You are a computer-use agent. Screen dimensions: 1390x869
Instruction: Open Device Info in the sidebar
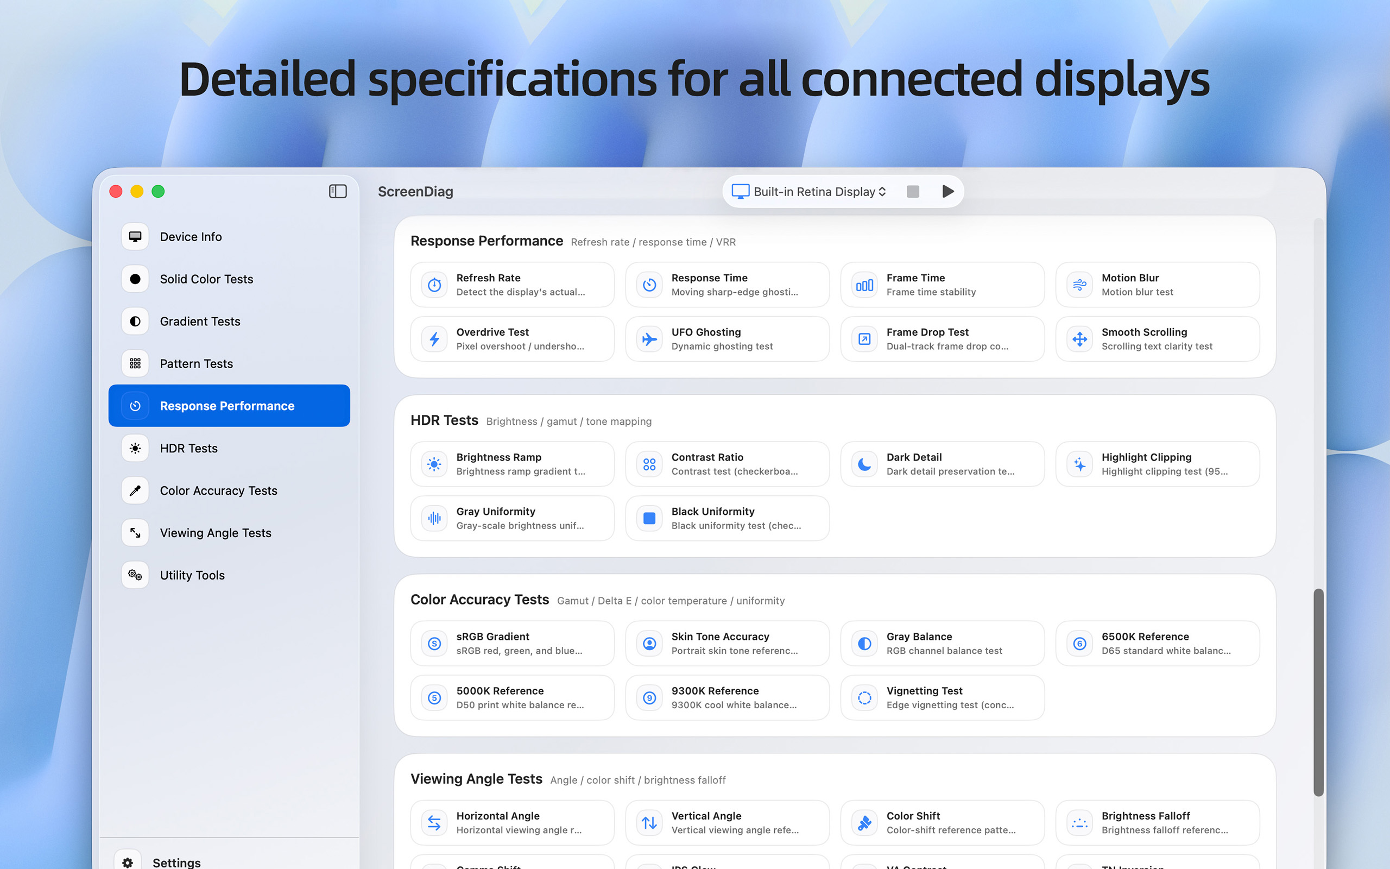point(229,237)
